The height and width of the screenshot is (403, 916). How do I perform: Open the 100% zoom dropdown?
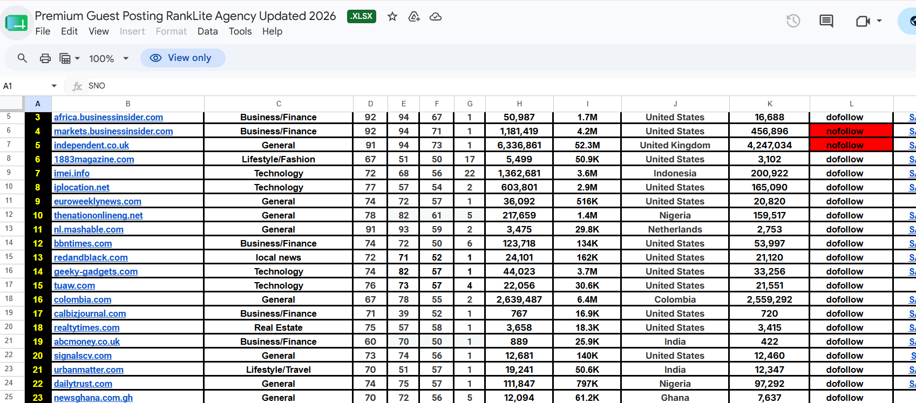[x=108, y=58]
